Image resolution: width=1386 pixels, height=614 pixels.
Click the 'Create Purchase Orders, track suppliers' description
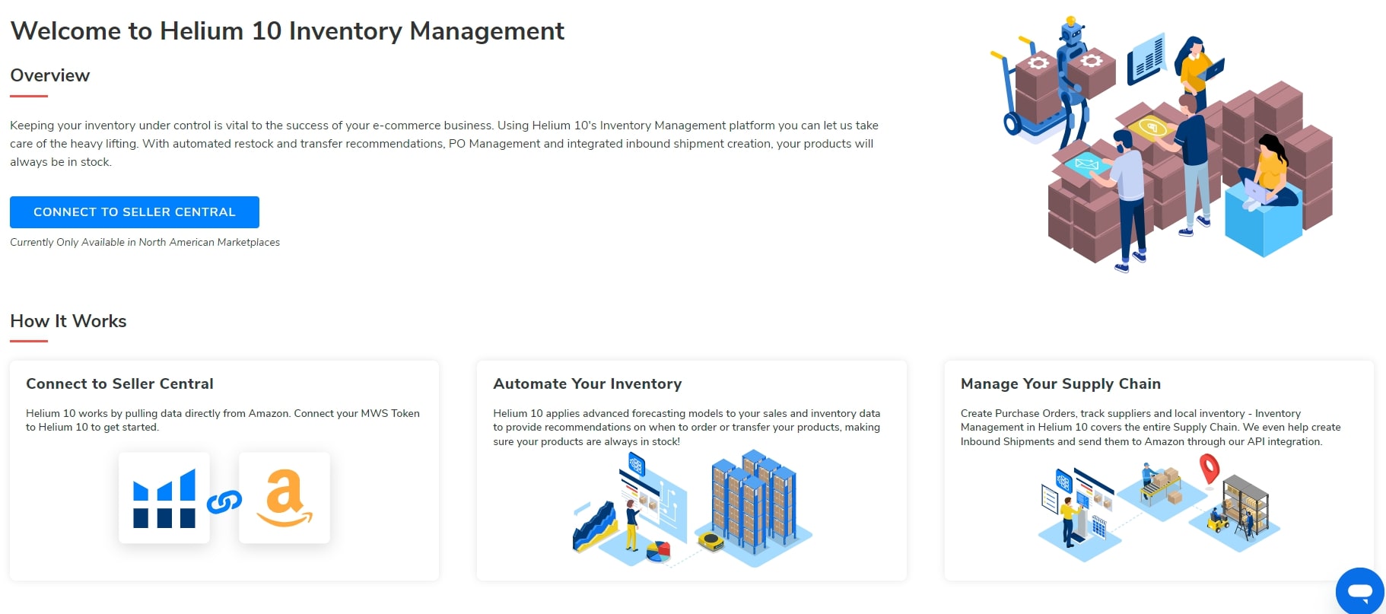point(1150,428)
